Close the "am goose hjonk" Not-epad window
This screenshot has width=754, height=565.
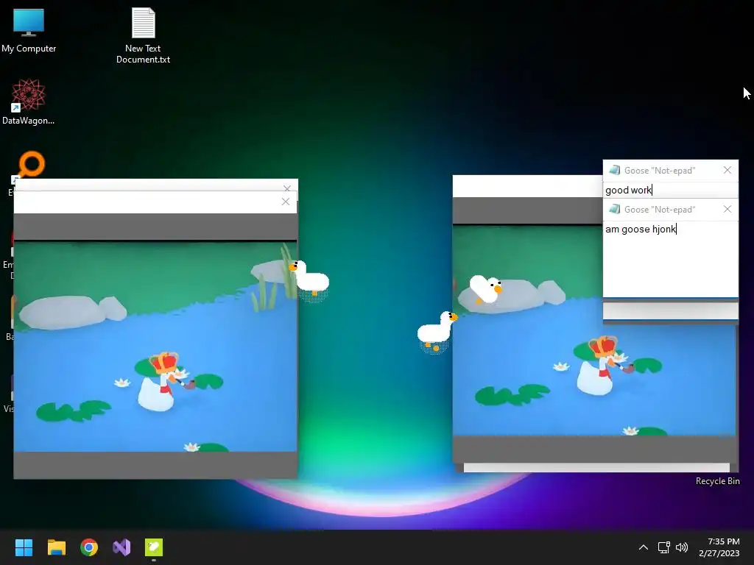point(727,209)
